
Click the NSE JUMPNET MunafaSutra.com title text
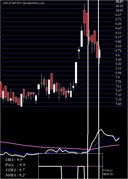coord(23,3)
